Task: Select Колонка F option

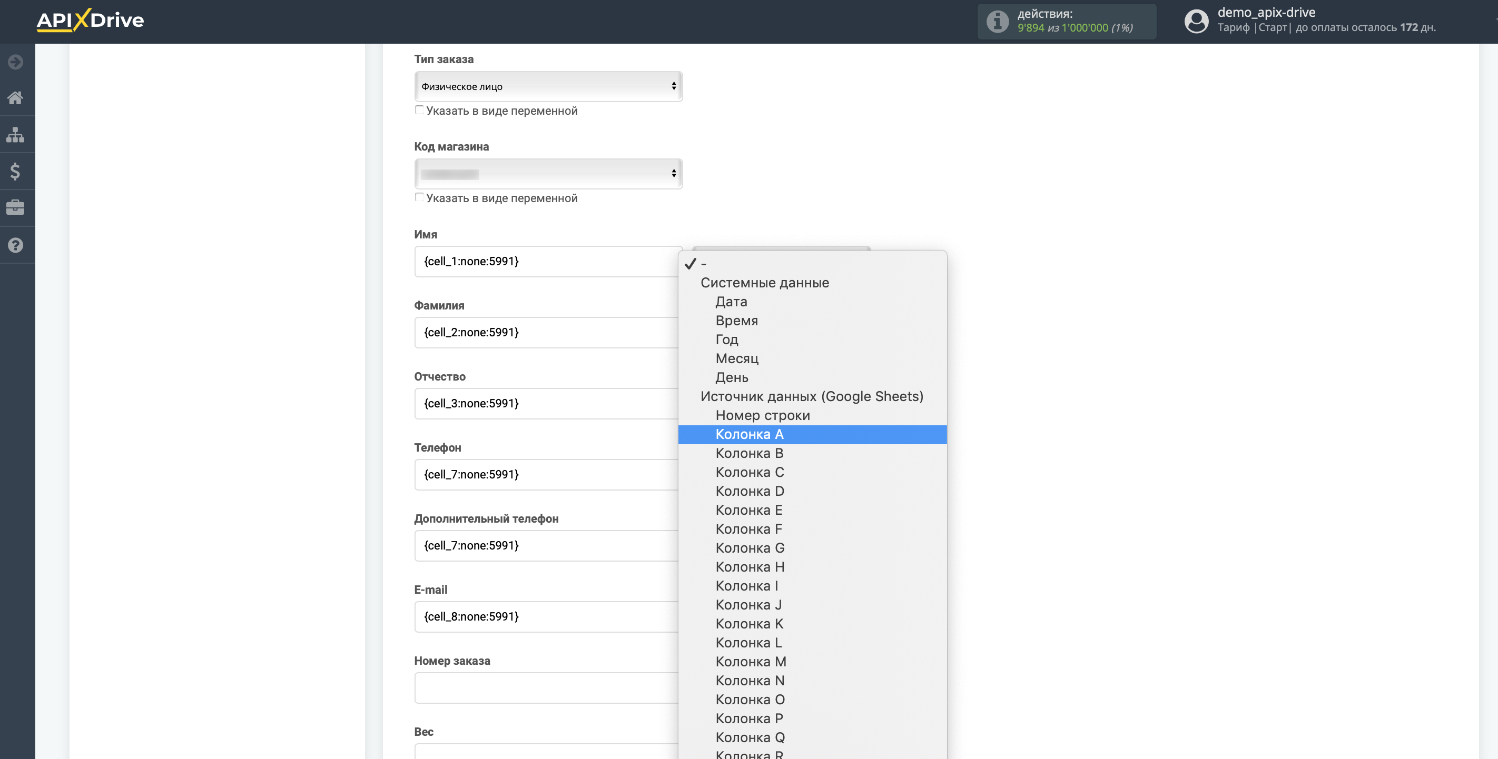Action: click(x=812, y=530)
